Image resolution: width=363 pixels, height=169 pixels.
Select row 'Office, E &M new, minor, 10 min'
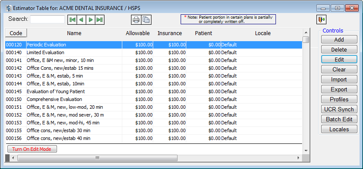pos(154,60)
